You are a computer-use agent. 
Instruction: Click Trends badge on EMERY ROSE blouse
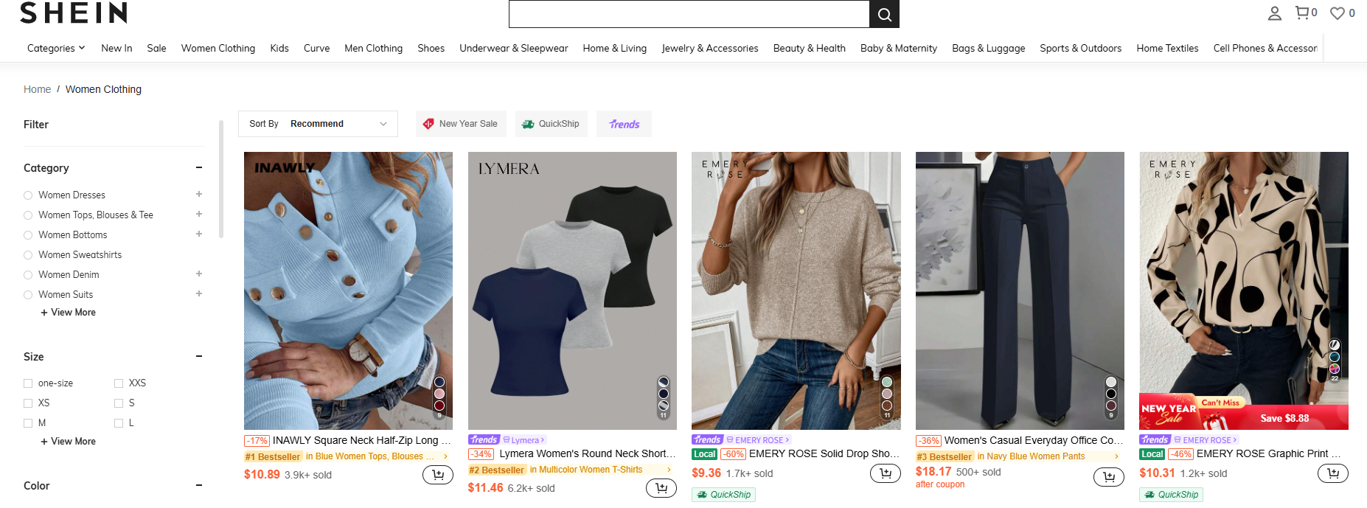tap(1155, 439)
